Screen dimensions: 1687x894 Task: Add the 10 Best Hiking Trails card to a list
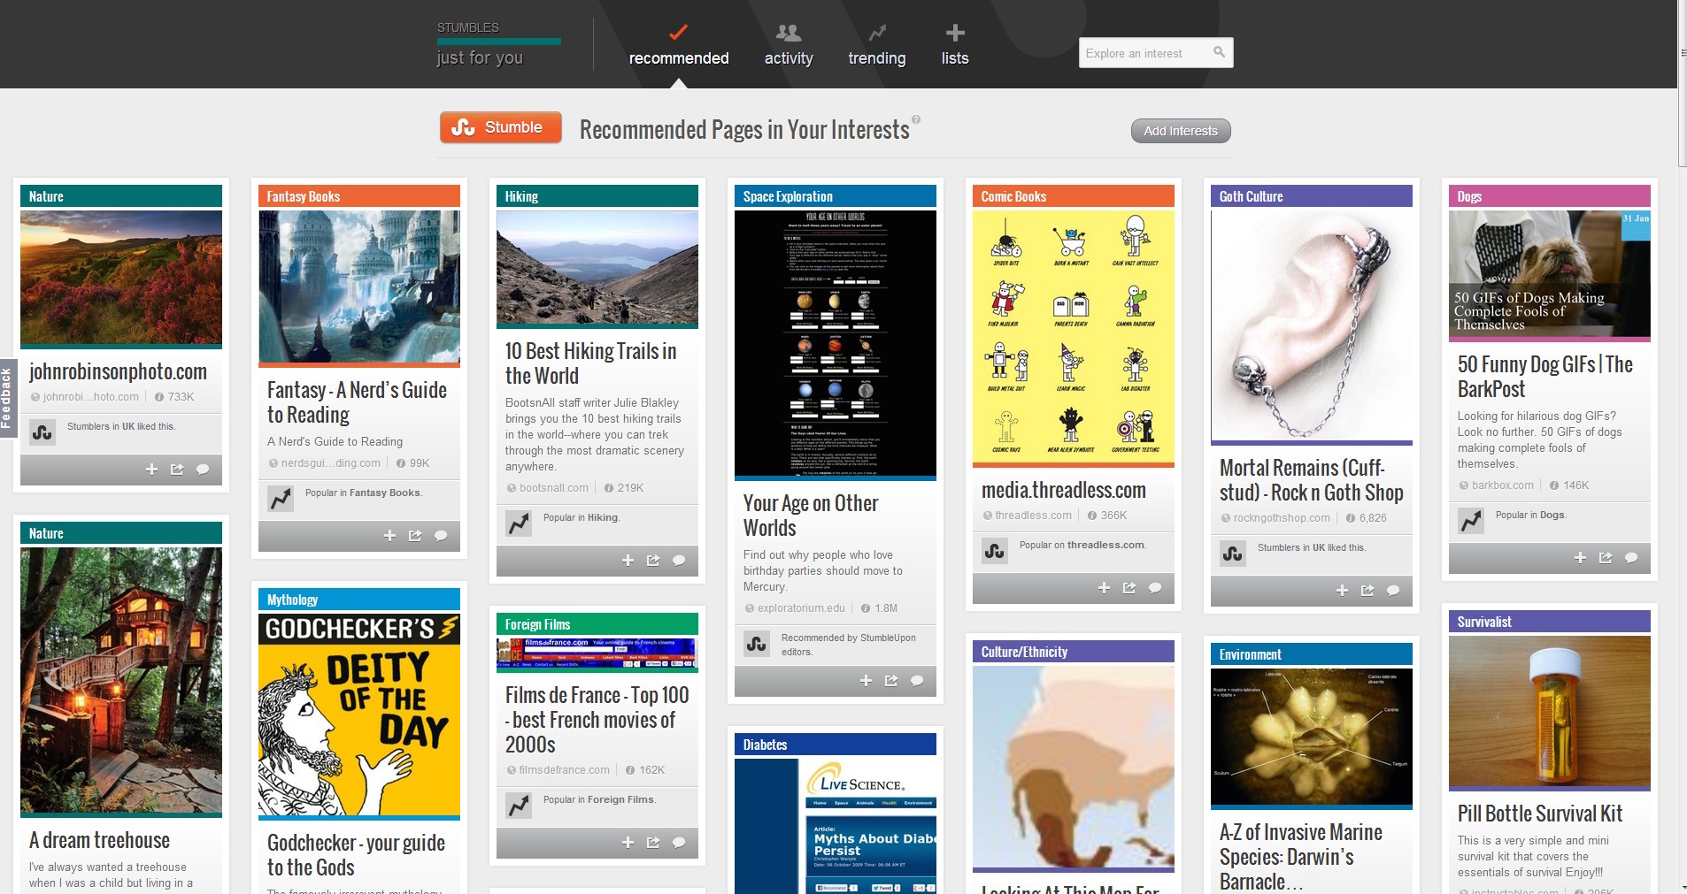[x=628, y=561]
